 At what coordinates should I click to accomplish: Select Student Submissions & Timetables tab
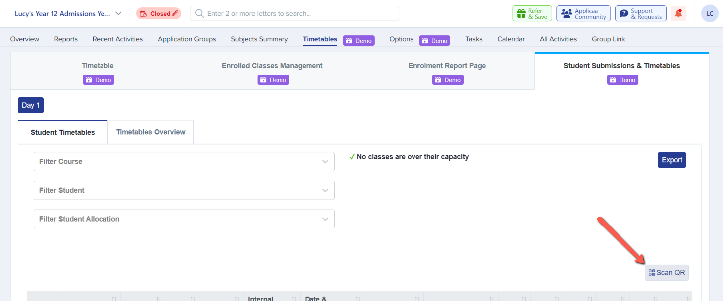tap(621, 66)
